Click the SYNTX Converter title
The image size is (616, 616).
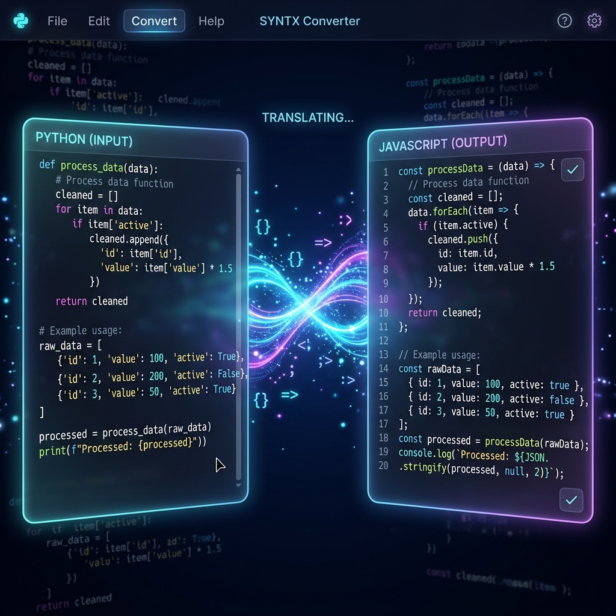pyautogui.click(x=309, y=20)
